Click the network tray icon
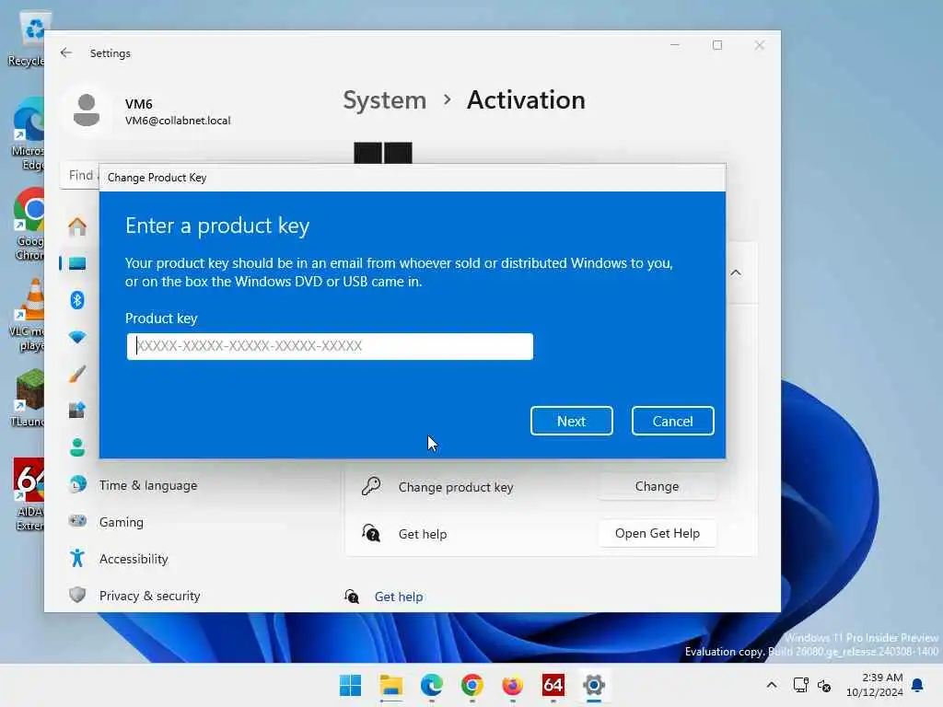Viewport: 943px width, 707px height. 800,685
